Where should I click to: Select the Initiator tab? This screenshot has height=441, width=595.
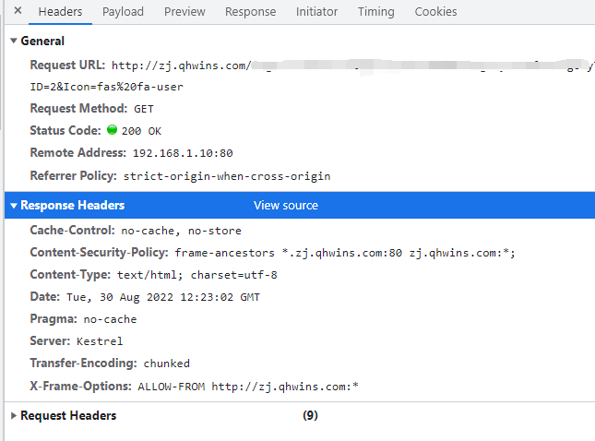[316, 12]
